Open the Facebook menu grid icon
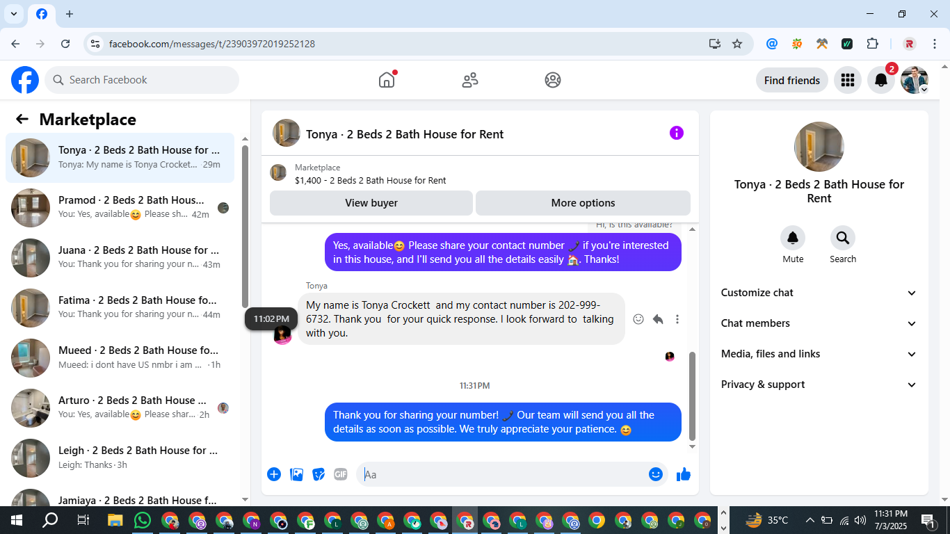Image resolution: width=950 pixels, height=534 pixels. click(847, 80)
